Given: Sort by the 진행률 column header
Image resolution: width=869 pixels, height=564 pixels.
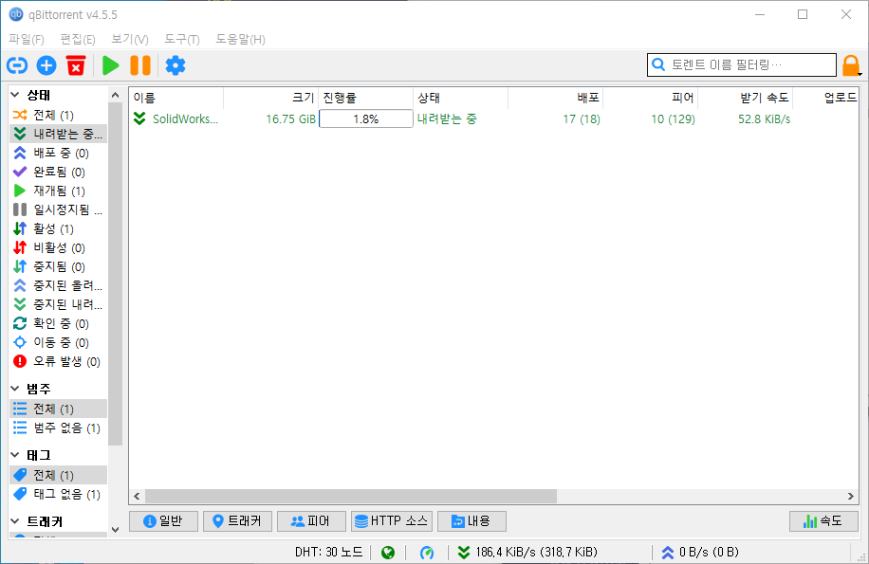Looking at the screenshot, I should [366, 98].
